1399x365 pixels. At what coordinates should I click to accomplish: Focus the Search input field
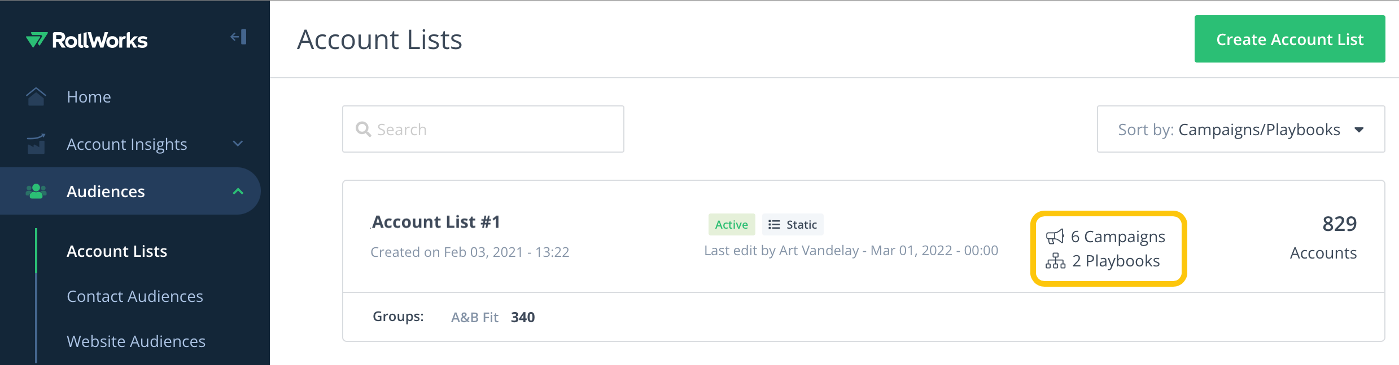click(x=483, y=129)
